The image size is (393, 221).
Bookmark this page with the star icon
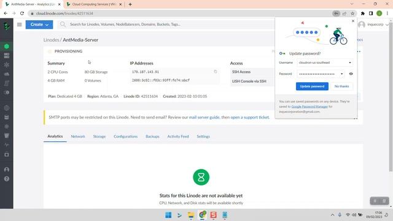352,14
